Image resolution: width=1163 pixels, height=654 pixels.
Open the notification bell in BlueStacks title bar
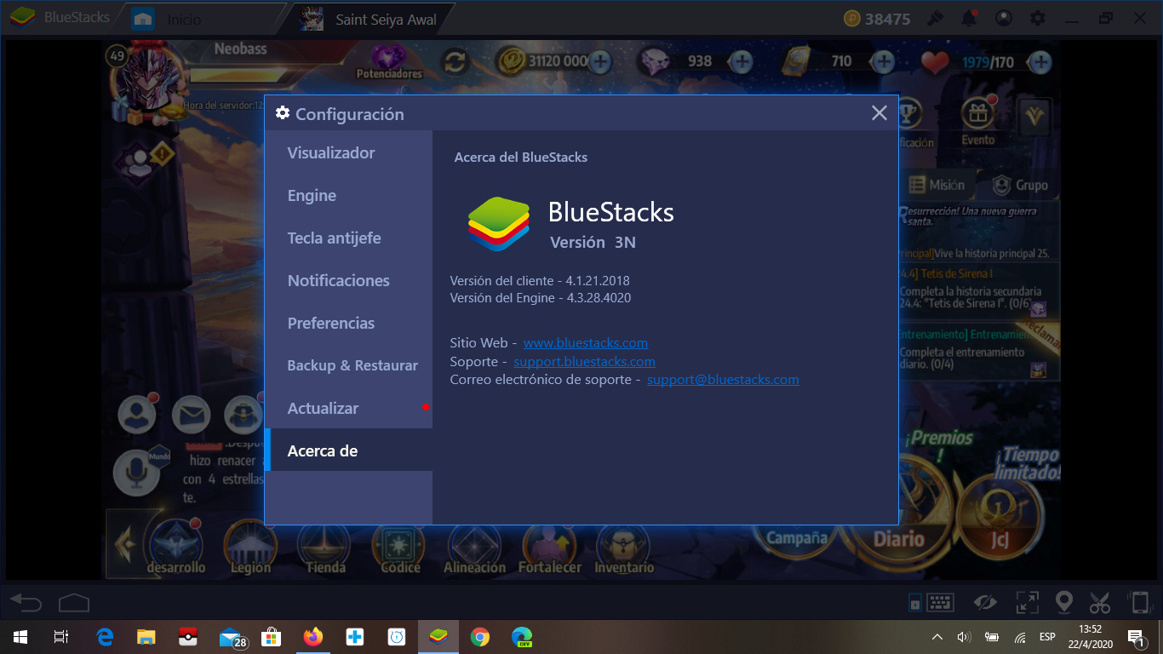pos(969,18)
